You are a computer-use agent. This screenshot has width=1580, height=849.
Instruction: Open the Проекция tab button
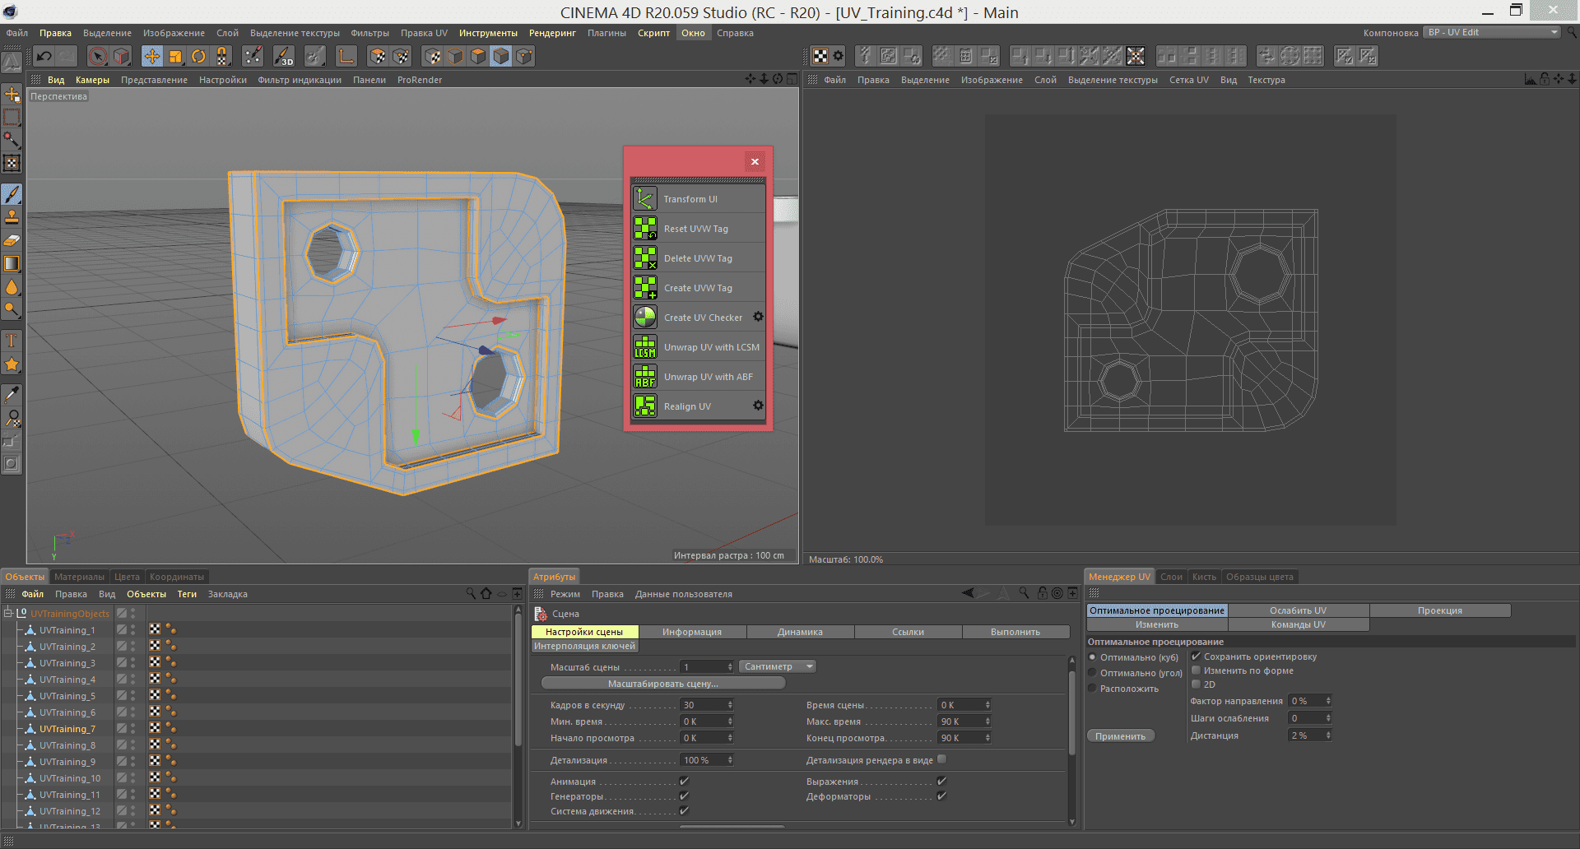click(1439, 610)
